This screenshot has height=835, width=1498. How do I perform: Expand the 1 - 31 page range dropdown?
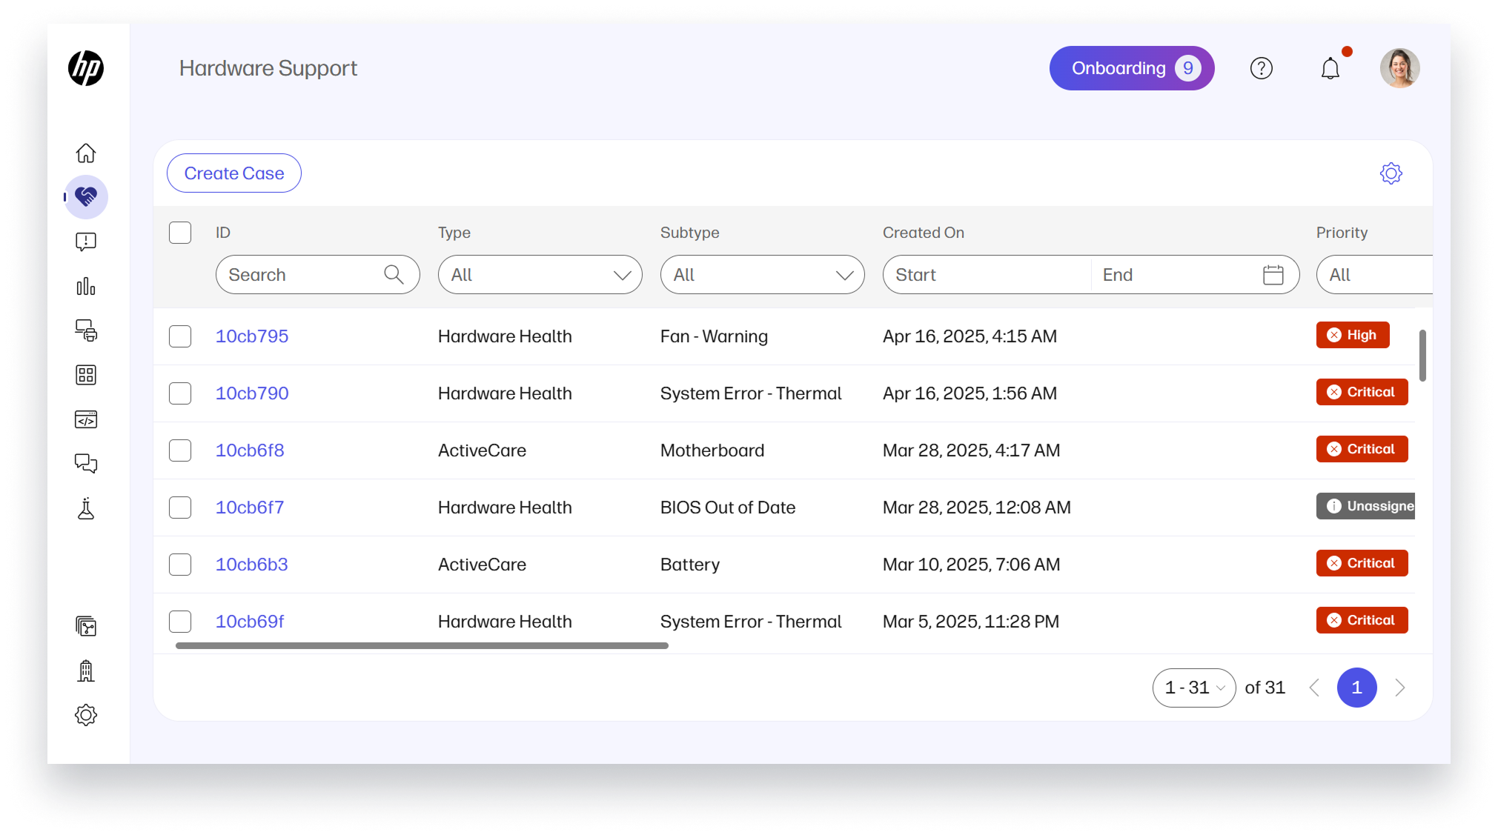1193,688
